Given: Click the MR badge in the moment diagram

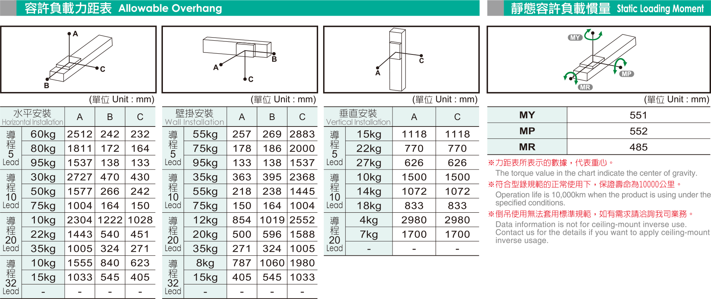Looking at the screenshot, I should [585, 87].
